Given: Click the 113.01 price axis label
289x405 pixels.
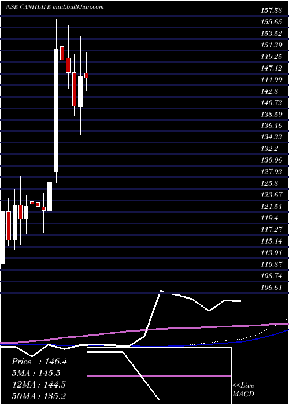Looking at the screenshot, I should pos(271,252).
